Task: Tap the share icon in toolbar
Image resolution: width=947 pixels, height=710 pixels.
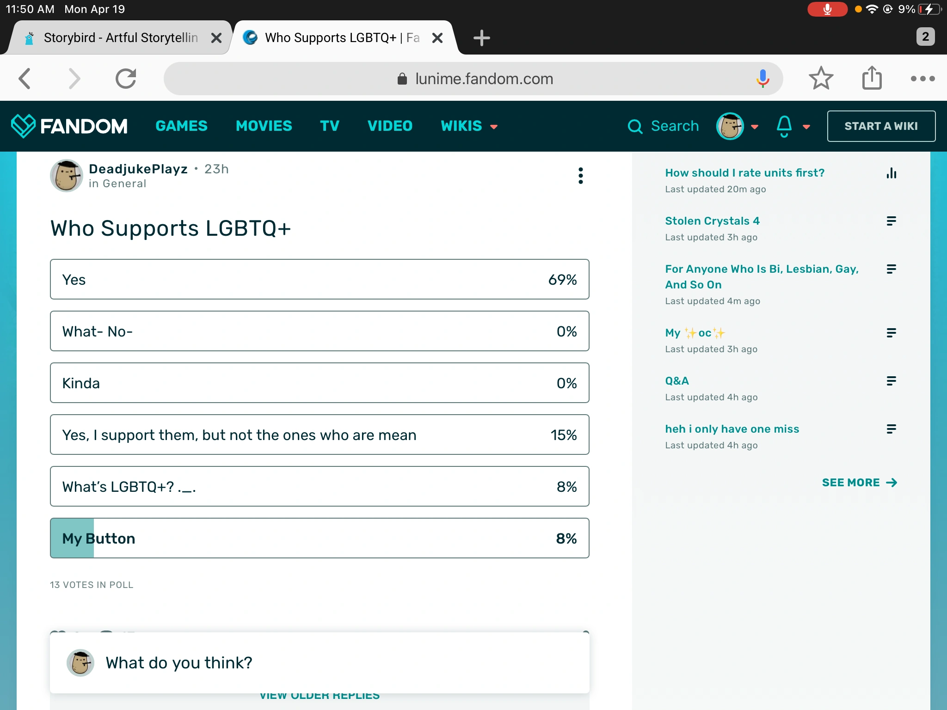Action: [x=872, y=78]
